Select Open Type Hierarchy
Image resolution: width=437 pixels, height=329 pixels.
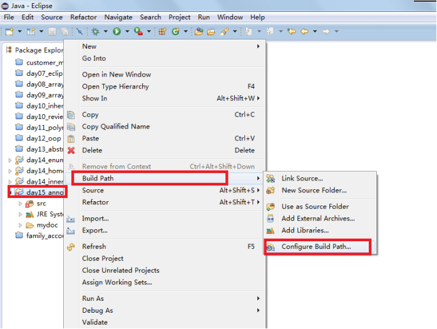[x=165, y=86]
